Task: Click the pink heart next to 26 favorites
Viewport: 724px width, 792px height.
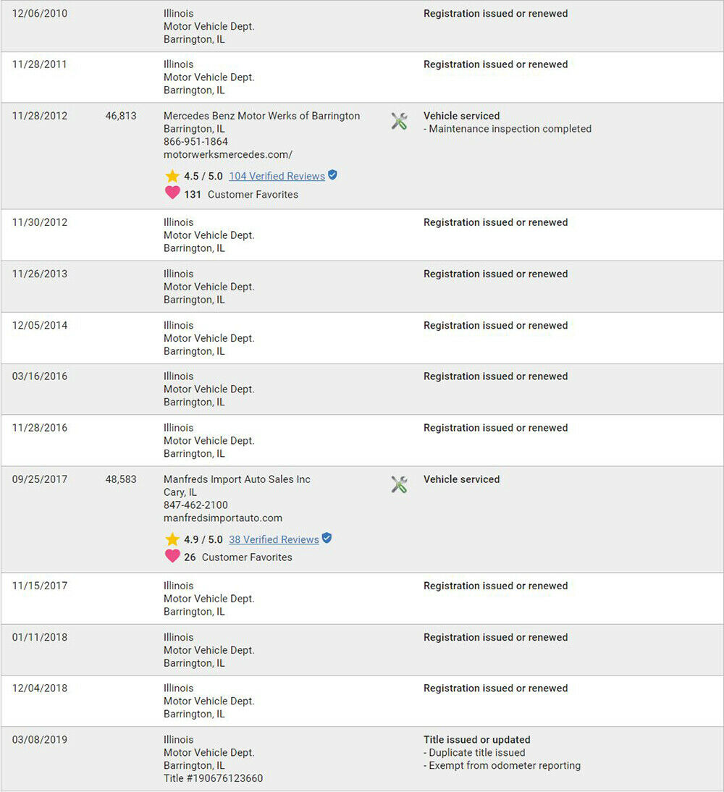Action: point(172,557)
